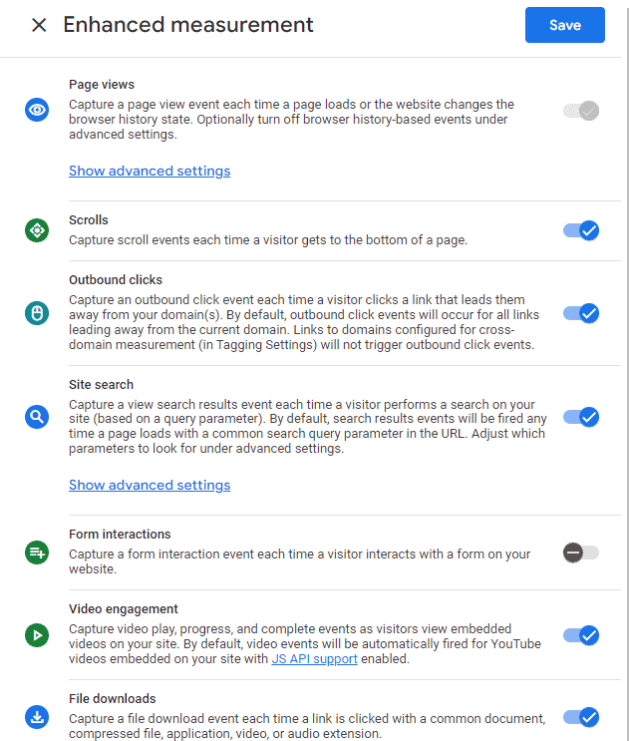Click the Page views eye icon
Image resolution: width=629 pixels, height=741 pixels.
[x=37, y=111]
